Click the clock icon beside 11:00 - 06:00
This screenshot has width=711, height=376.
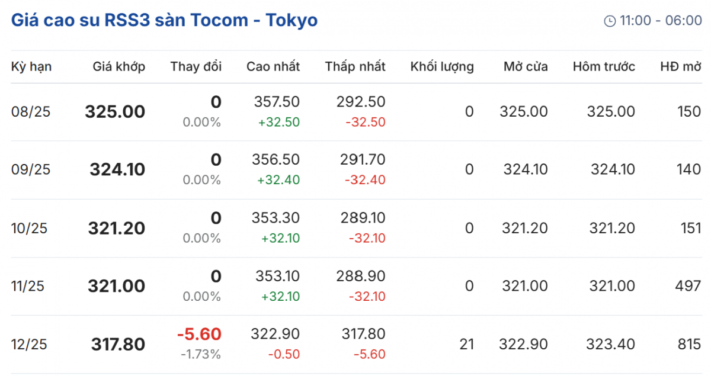610,21
